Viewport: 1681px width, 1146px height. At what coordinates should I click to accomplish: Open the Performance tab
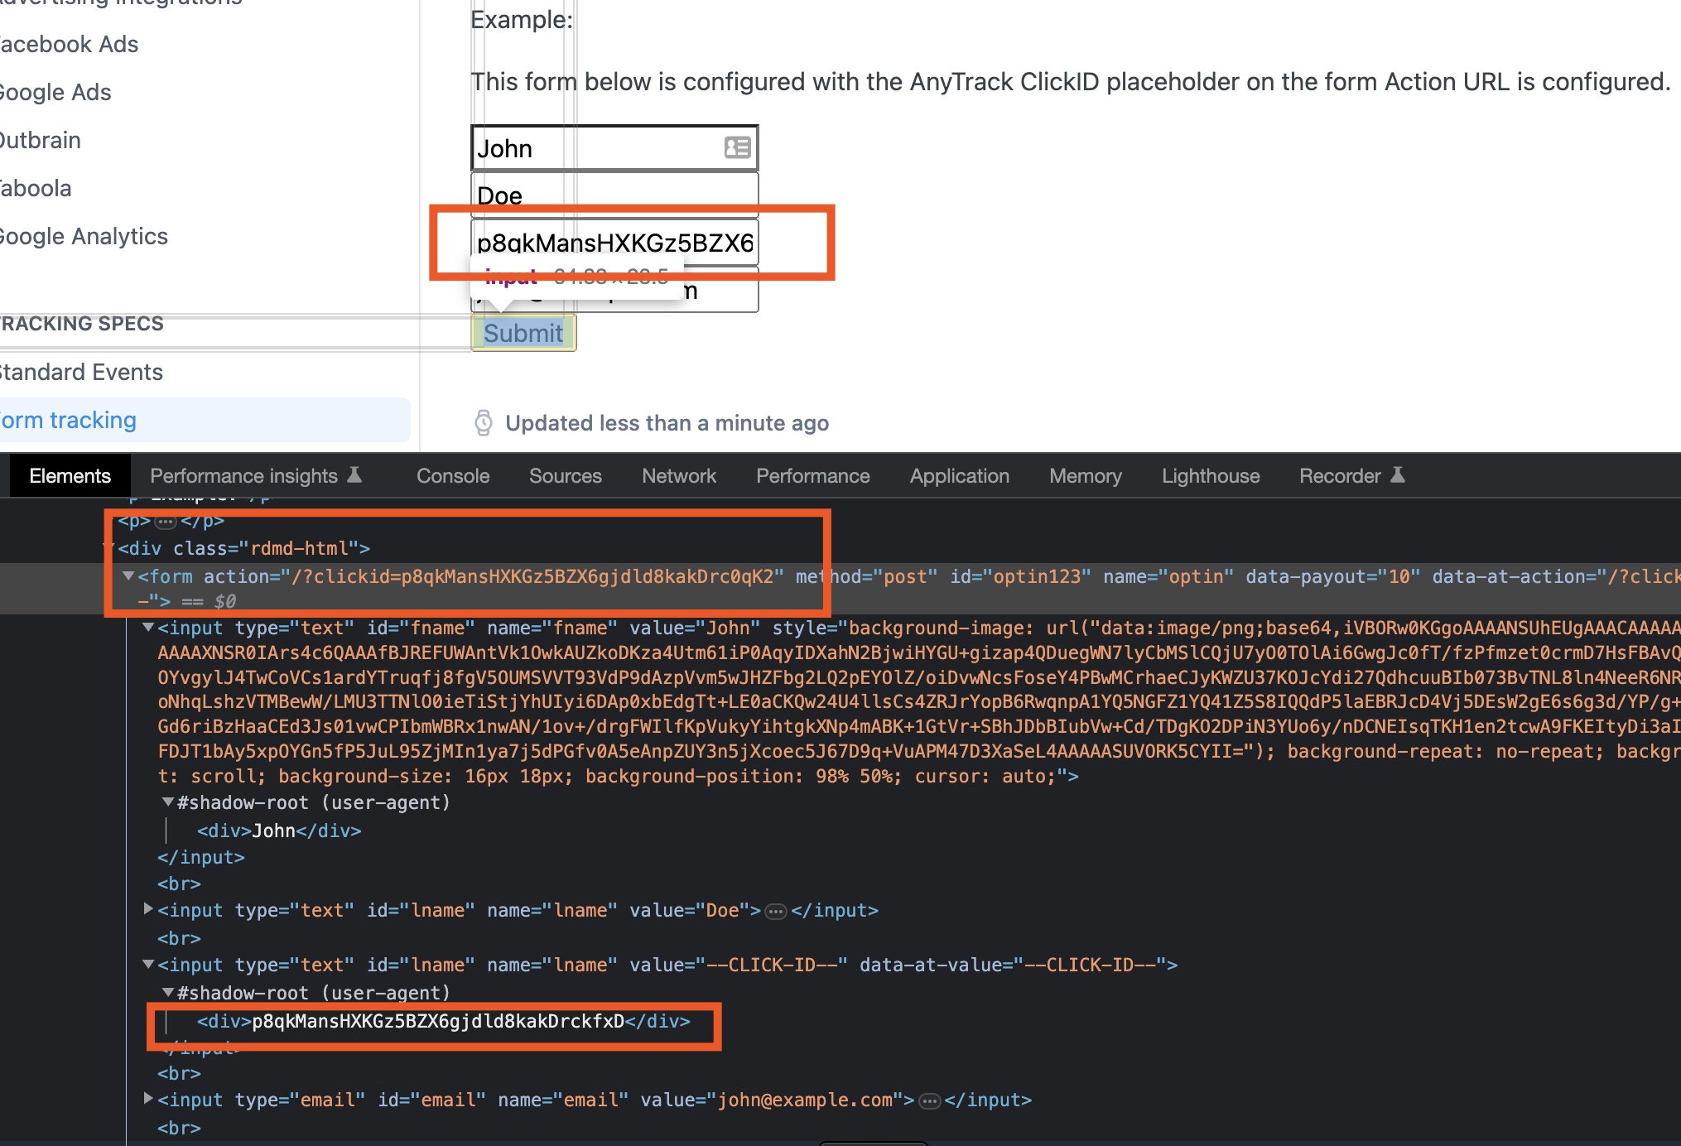tap(812, 476)
